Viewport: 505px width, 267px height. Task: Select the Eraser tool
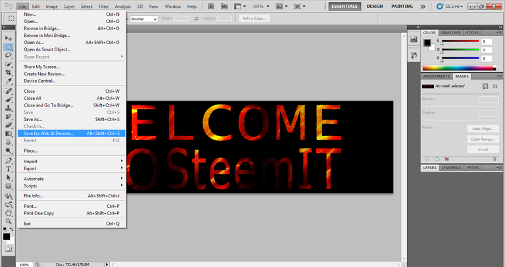click(9, 125)
